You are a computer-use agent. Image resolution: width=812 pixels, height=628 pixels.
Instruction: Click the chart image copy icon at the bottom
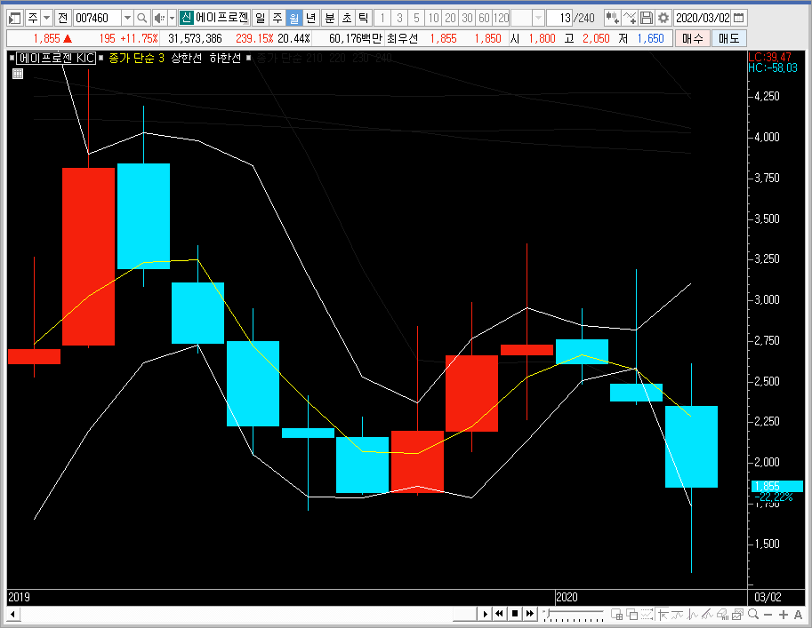tap(737, 614)
